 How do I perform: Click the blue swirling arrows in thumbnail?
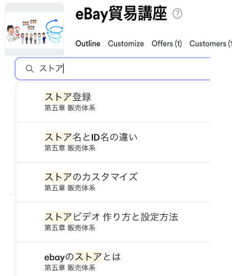coord(55,31)
